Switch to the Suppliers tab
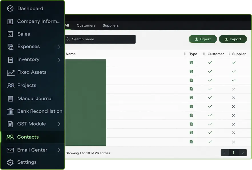Viewport: 252px width, 170px height. tap(111, 25)
